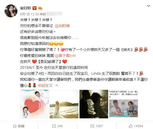
Task: Open the 1007 comments count
Action: pyautogui.click(x=99, y=126)
